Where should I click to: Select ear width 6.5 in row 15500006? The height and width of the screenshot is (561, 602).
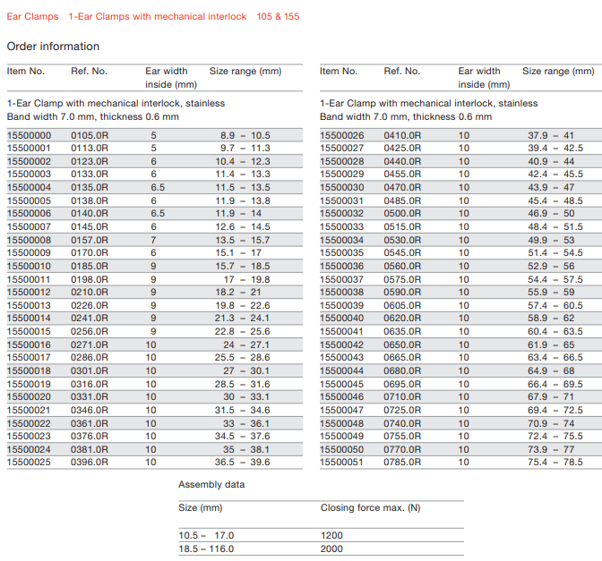tap(158, 213)
